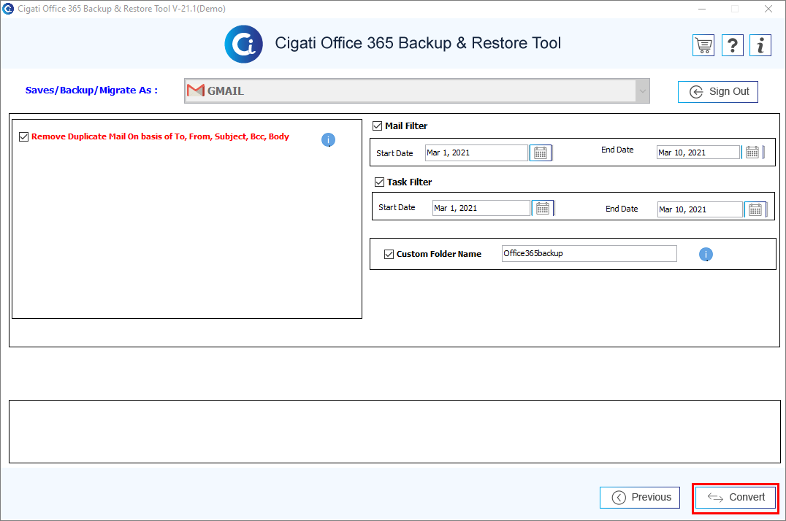The image size is (786, 521).
Task: Click Mail Filter End Date field
Action: pos(698,153)
